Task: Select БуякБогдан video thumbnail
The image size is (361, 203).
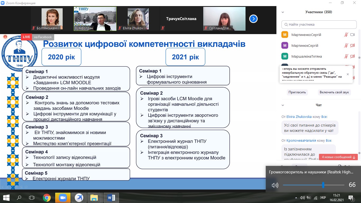Action: pos(95,19)
